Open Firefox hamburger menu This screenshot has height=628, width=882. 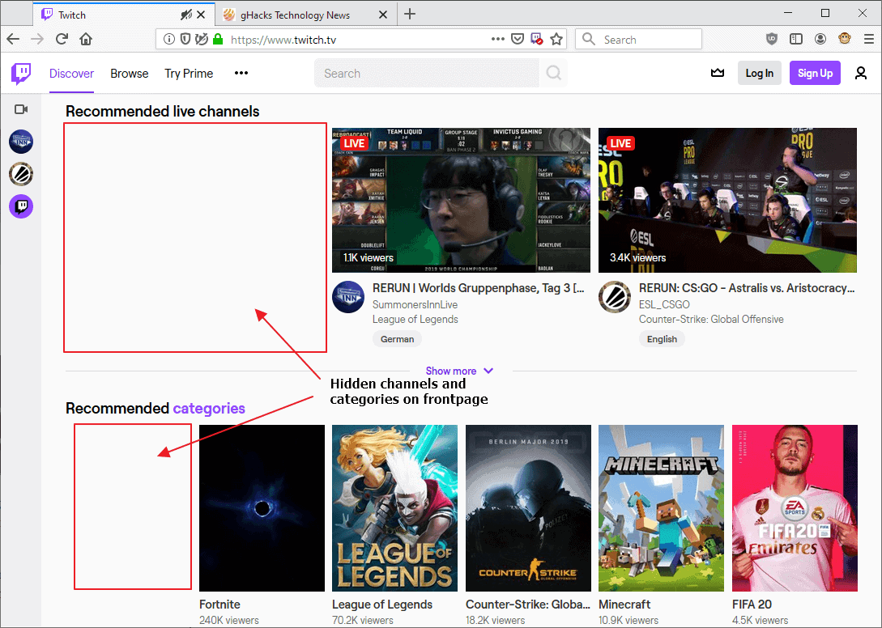(868, 40)
